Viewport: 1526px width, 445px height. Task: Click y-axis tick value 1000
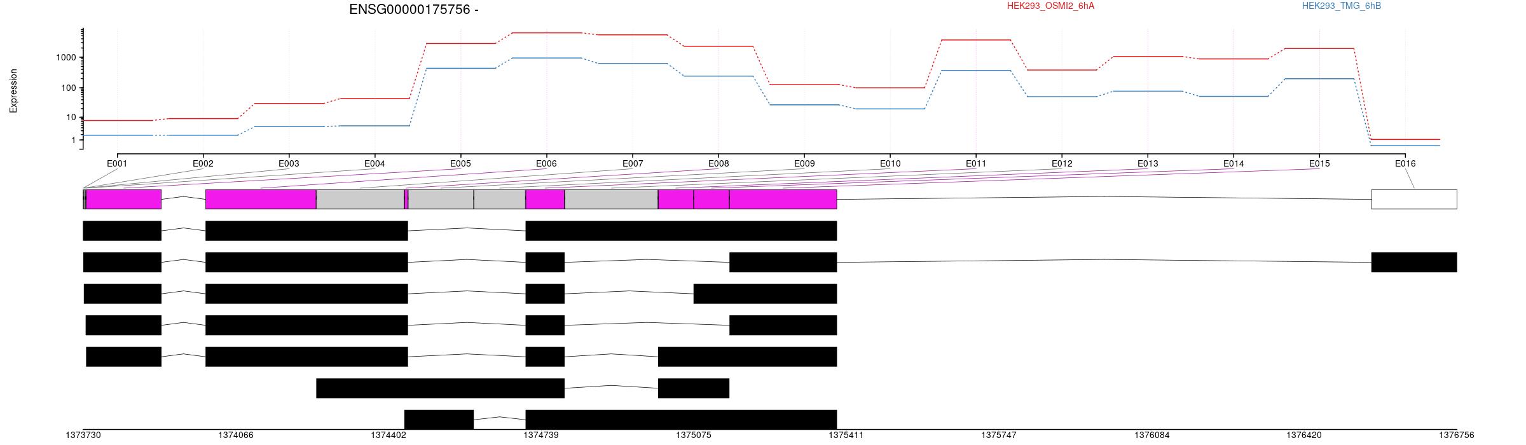click(67, 57)
